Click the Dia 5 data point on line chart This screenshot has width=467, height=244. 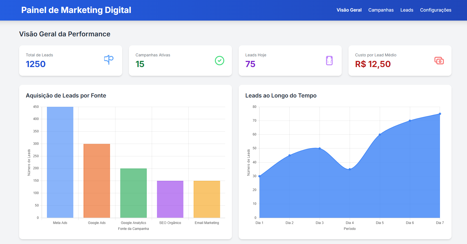coord(380,135)
